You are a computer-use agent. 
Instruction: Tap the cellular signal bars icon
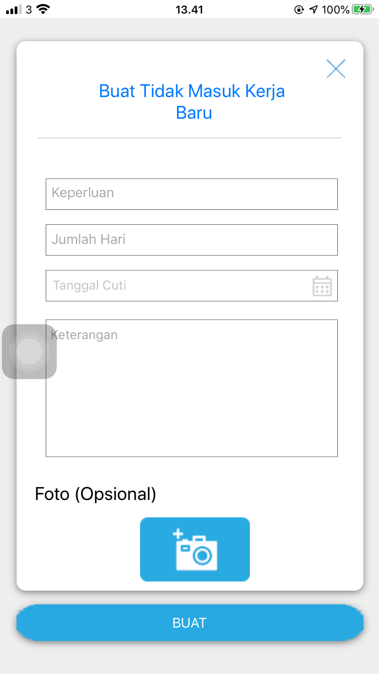pyautogui.click(x=14, y=9)
